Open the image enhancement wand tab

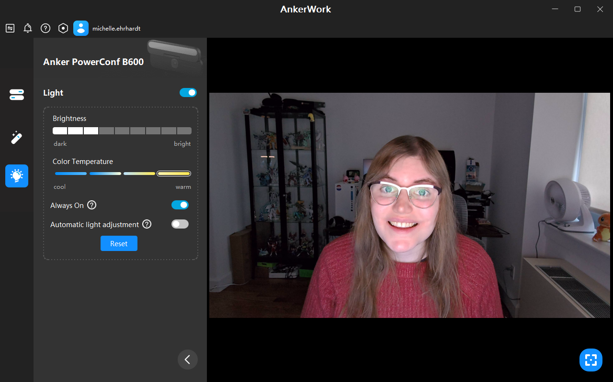pos(17,138)
